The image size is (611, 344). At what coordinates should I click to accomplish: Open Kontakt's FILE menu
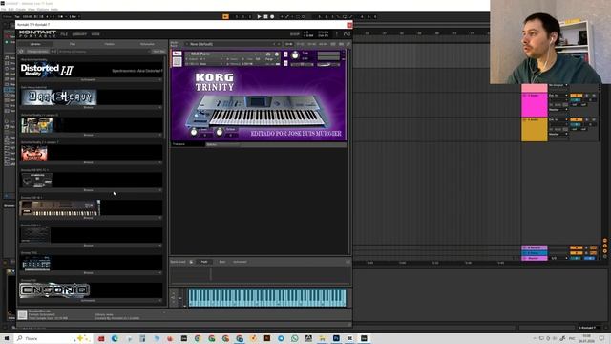64,34
